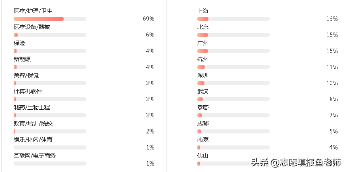The image size is (346, 172).
Task: Select the 深圳 distribution bar
Action: click(233, 83)
